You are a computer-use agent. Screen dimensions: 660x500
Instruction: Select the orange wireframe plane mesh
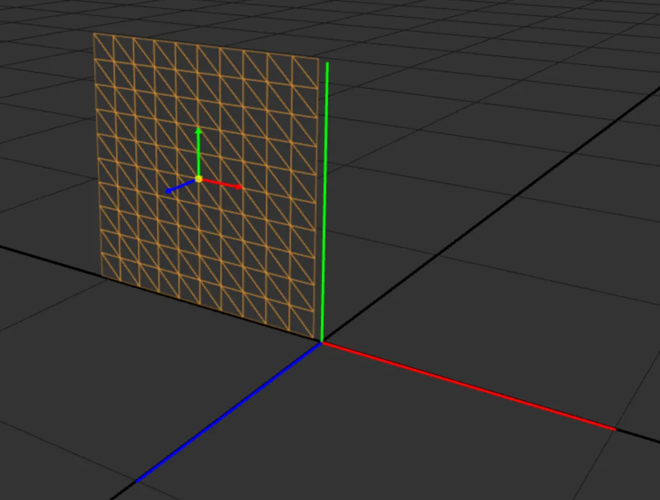[x=206, y=185]
